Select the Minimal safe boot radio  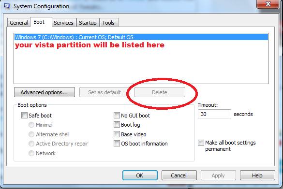[31, 125]
